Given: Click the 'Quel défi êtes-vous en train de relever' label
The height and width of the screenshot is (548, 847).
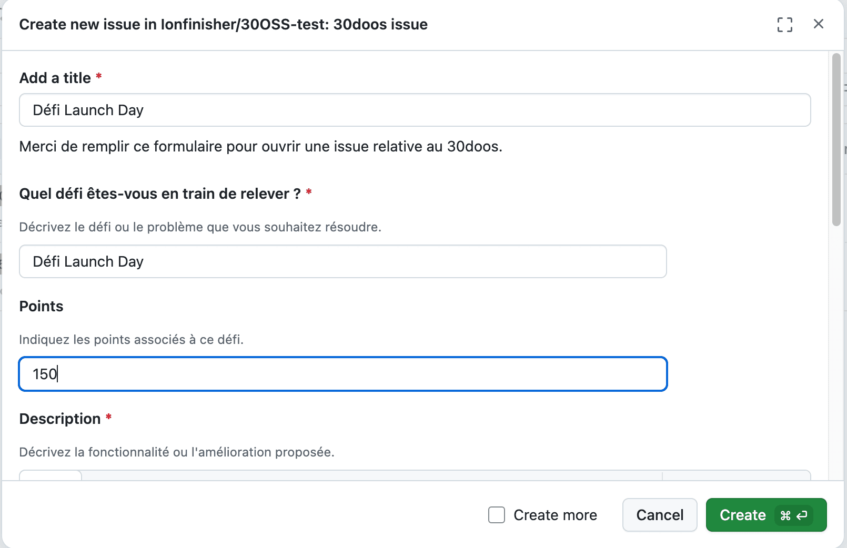Looking at the screenshot, I should [159, 194].
